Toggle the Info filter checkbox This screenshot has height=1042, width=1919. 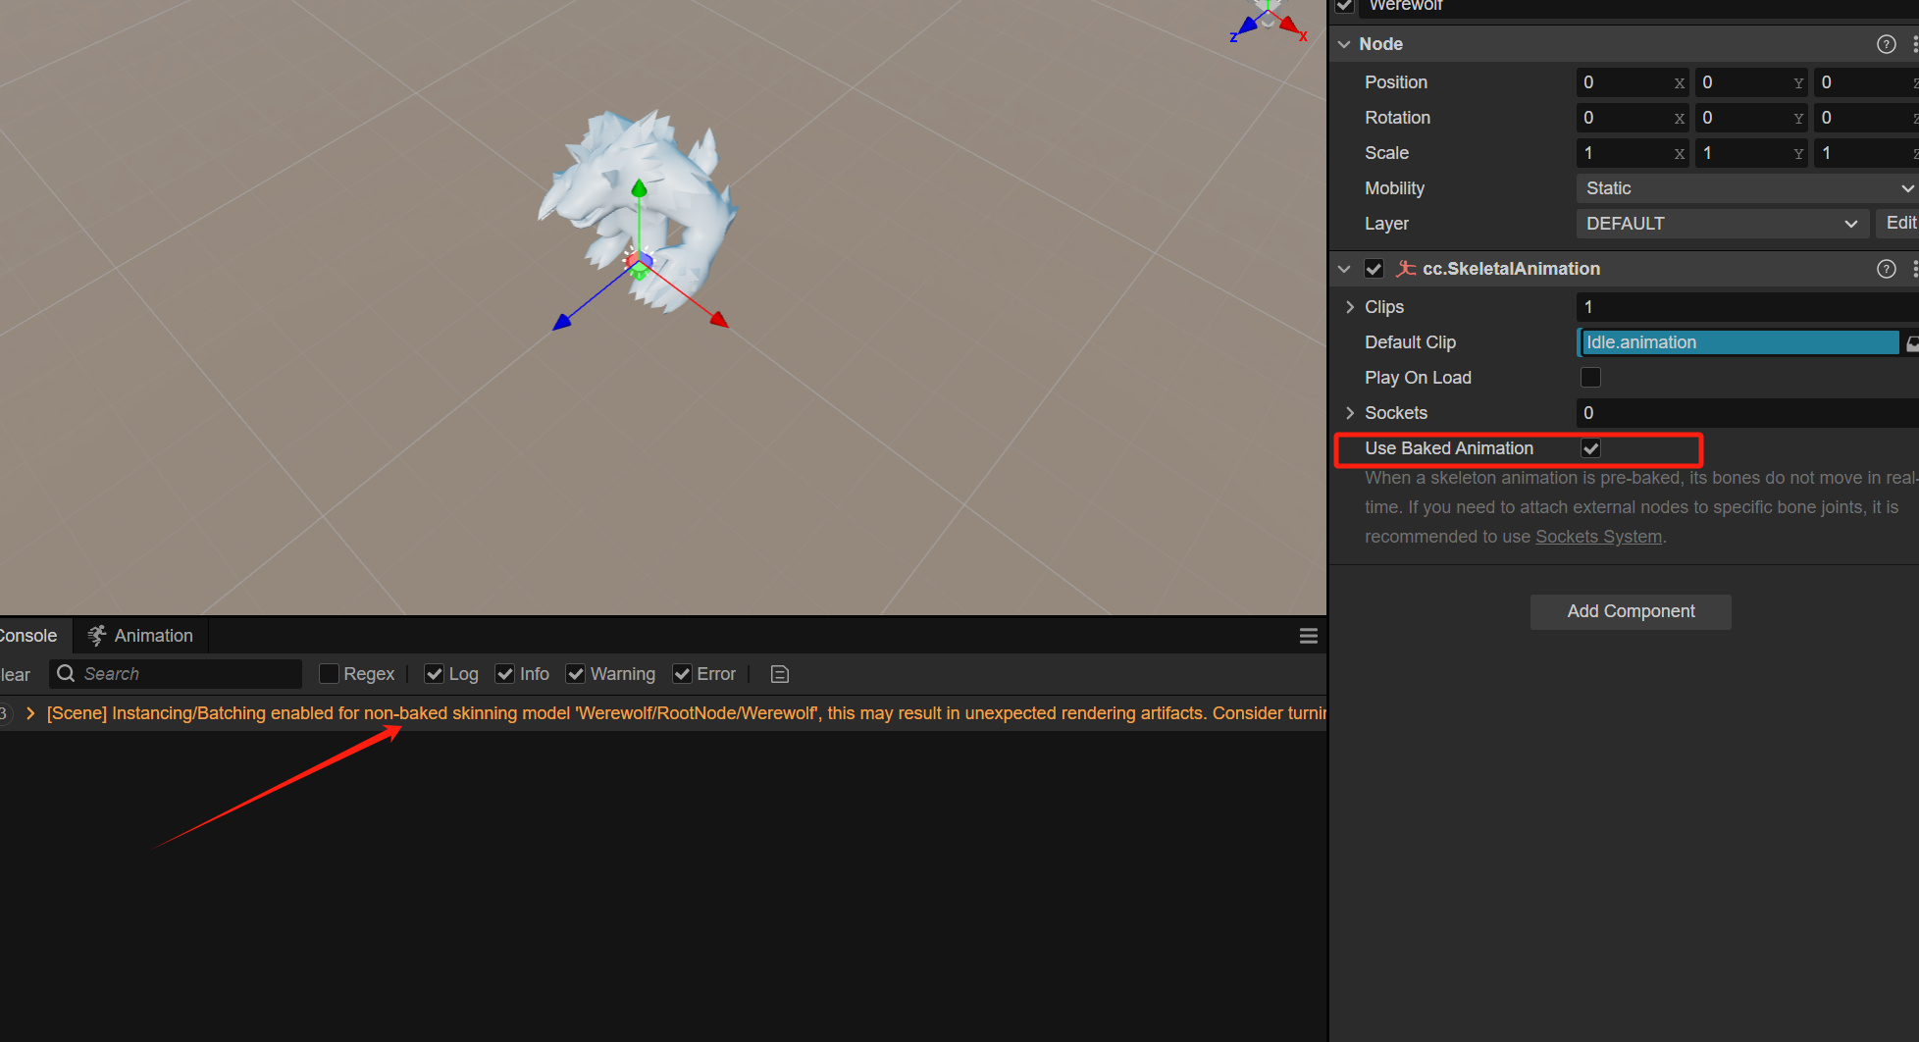[505, 673]
